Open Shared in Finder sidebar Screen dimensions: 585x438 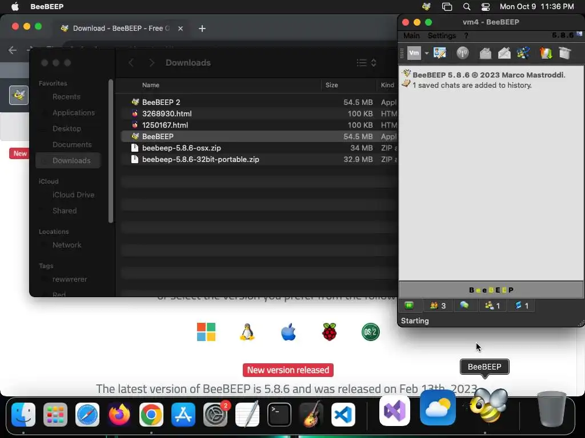(65, 211)
